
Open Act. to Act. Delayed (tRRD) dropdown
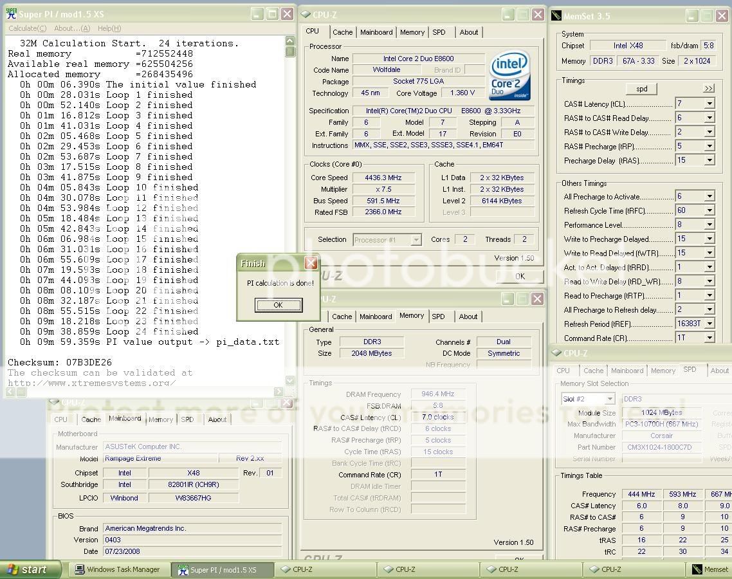pyautogui.click(x=709, y=267)
